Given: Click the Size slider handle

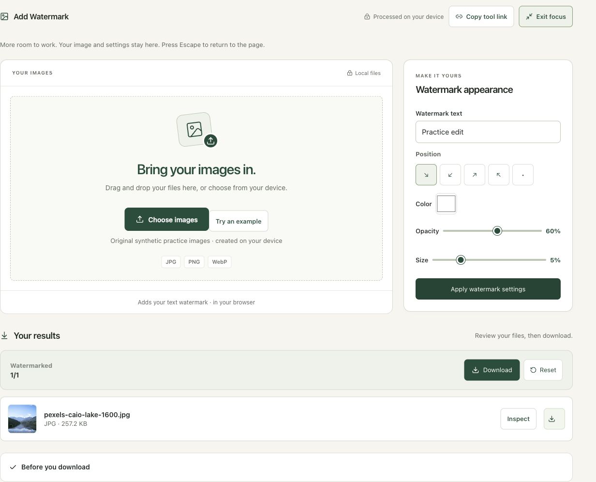Looking at the screenshot, I should point(461,260).
